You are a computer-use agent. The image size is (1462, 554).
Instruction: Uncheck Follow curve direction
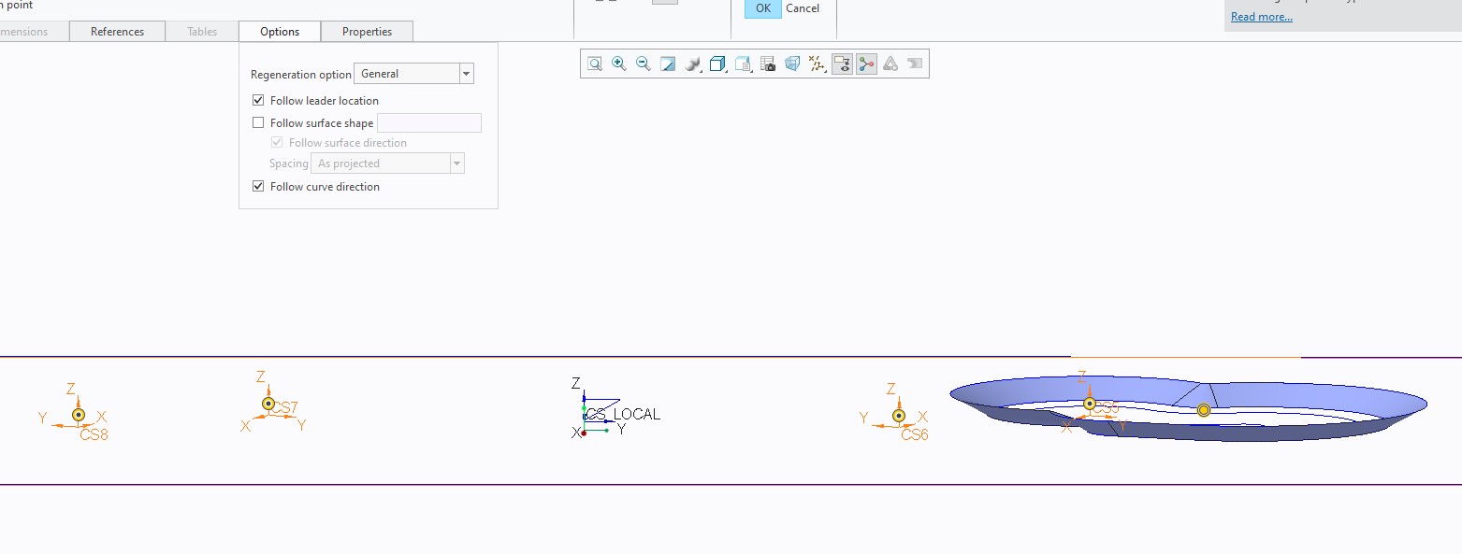258,186
